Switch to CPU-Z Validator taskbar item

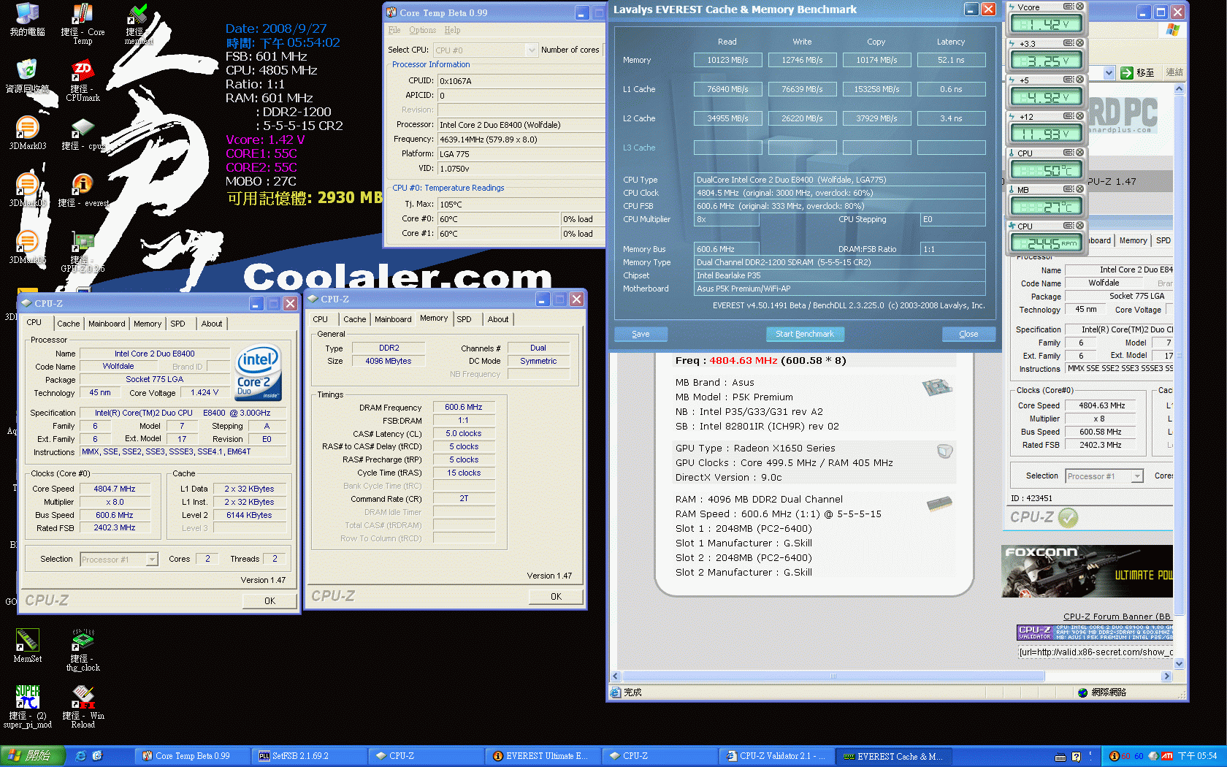pyautogui.click(x=776, y=756)
